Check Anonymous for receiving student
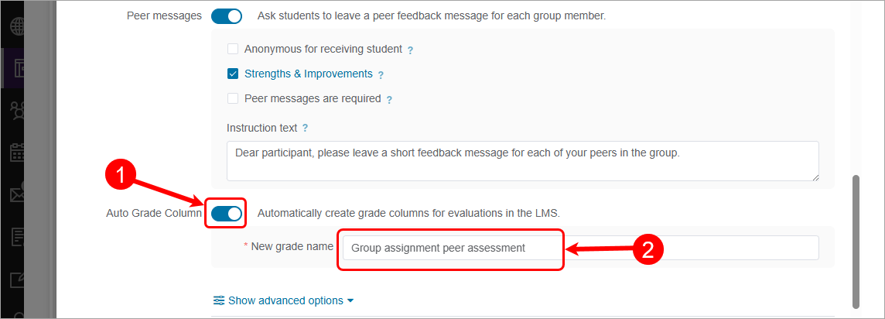 (x=233, y=49)
